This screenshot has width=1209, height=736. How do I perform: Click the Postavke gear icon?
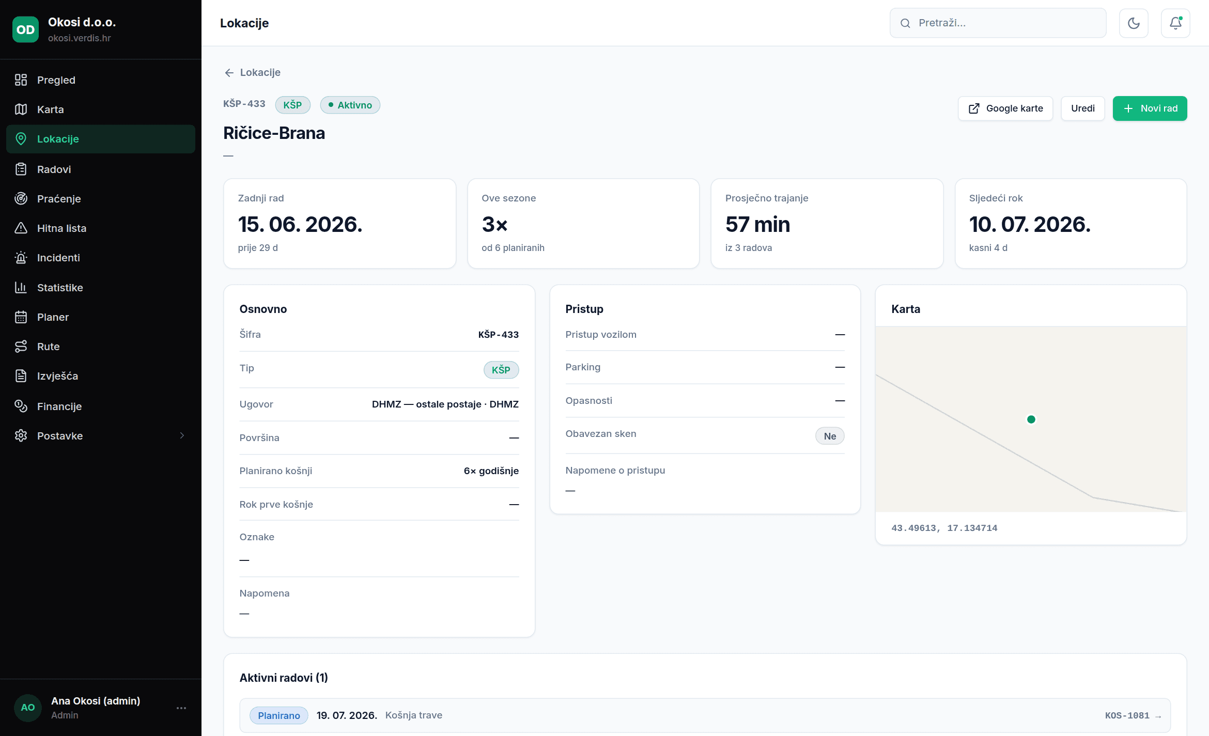click(21, 436)
